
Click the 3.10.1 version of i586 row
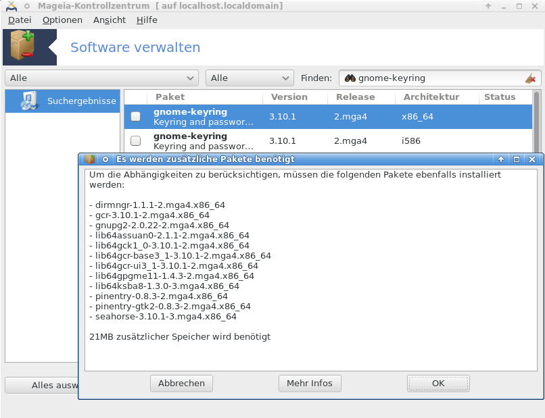point(283,141)
